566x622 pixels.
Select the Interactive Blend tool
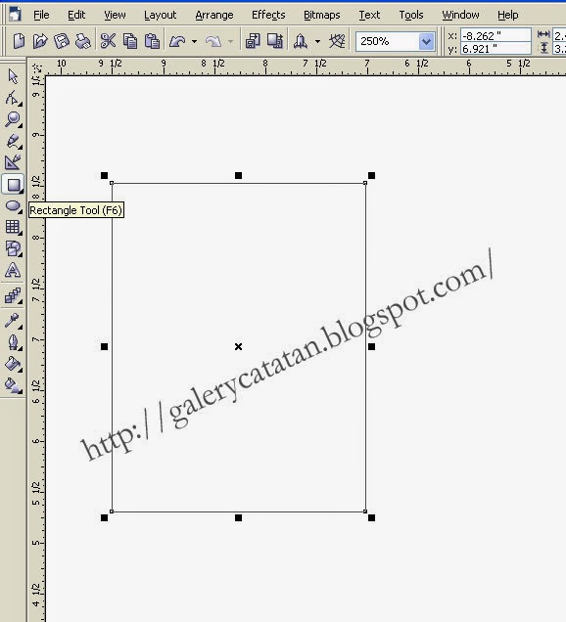[13, 295]
